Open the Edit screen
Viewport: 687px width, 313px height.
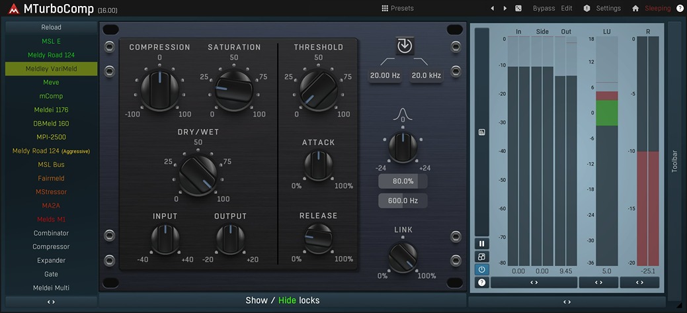(567, 9)
